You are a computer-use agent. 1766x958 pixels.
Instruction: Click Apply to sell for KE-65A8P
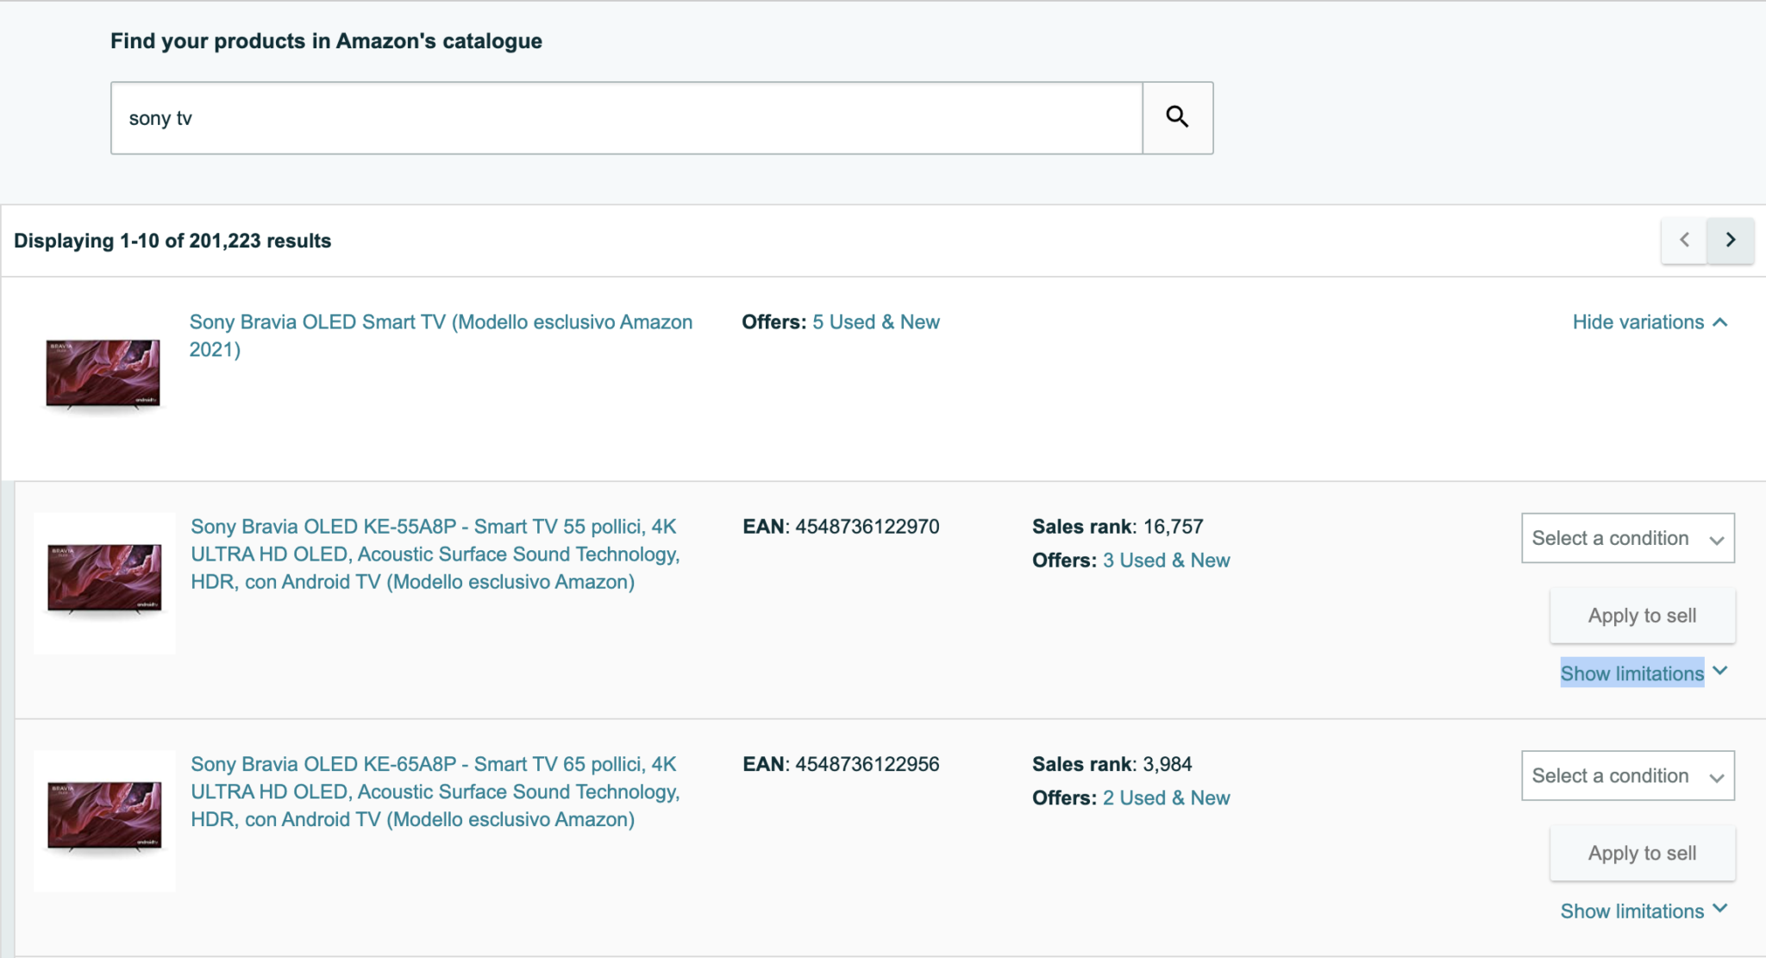(x=1643, y=854)
